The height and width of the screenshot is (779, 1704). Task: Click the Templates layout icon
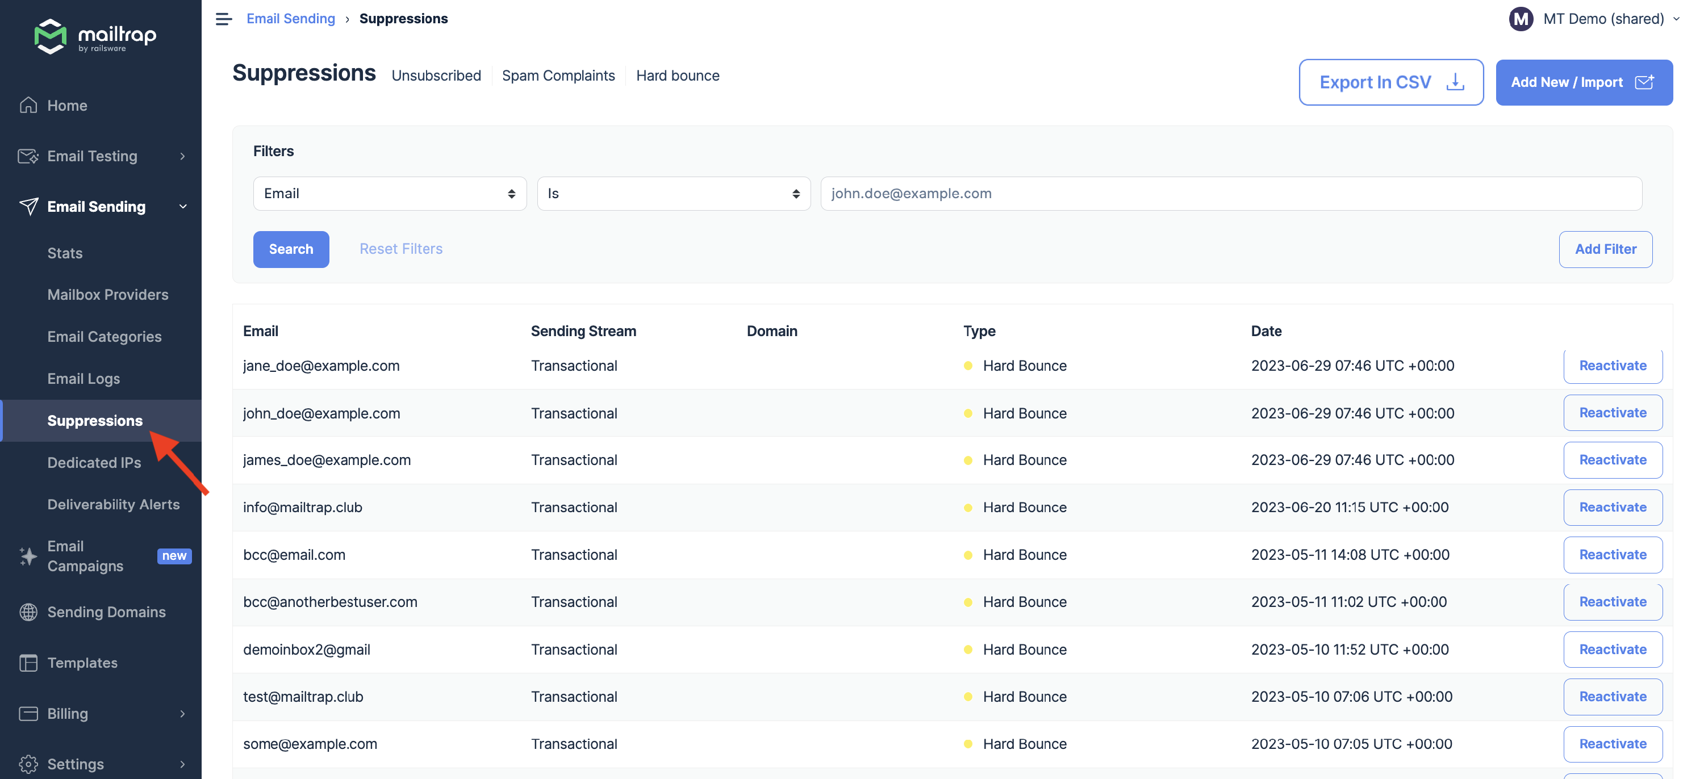(28, 663)
